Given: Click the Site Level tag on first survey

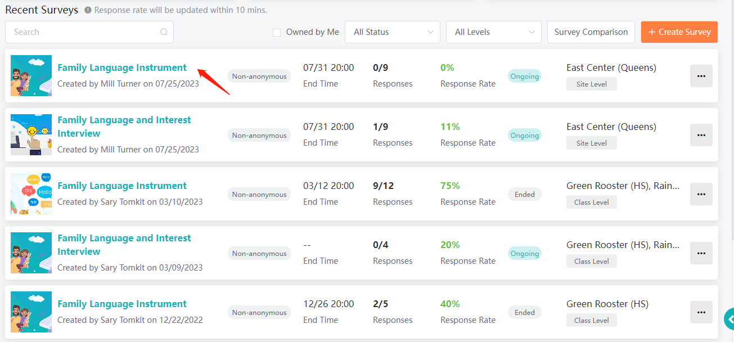Looking at the screenshot, I should [592, 84].
